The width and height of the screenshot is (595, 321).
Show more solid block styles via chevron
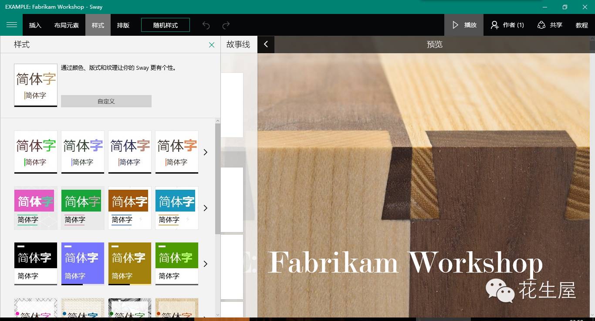coord(206,264)
